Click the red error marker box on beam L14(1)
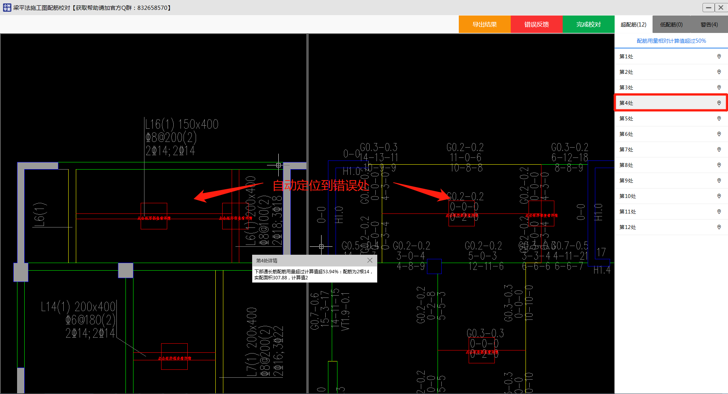728x394 pixels. tap(174, 357)
